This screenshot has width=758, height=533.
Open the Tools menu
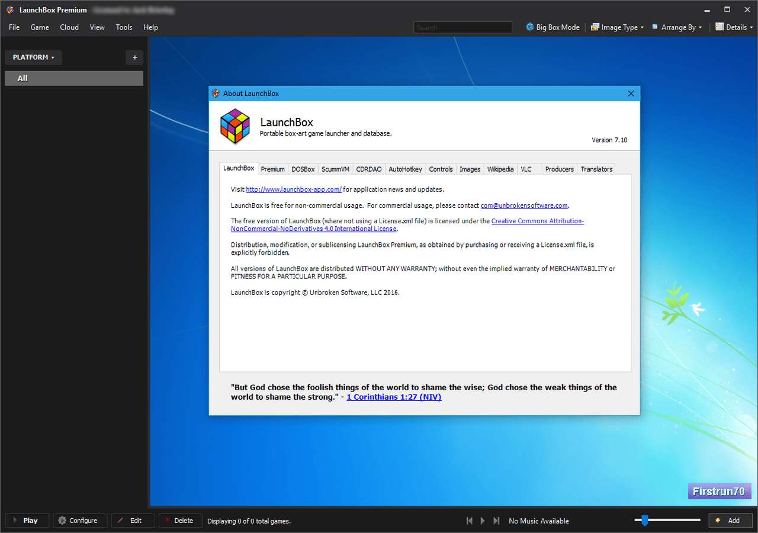pyautogui.click(x=124, y=27)
